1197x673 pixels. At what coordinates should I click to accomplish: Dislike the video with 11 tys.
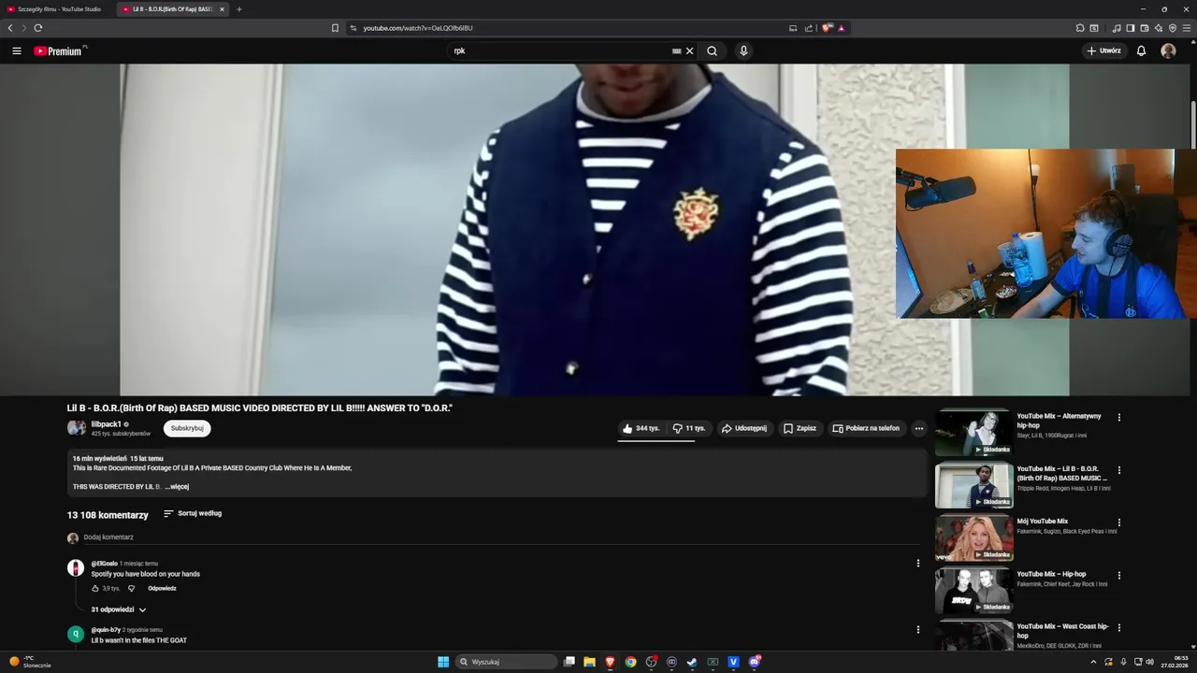[689, 428]
